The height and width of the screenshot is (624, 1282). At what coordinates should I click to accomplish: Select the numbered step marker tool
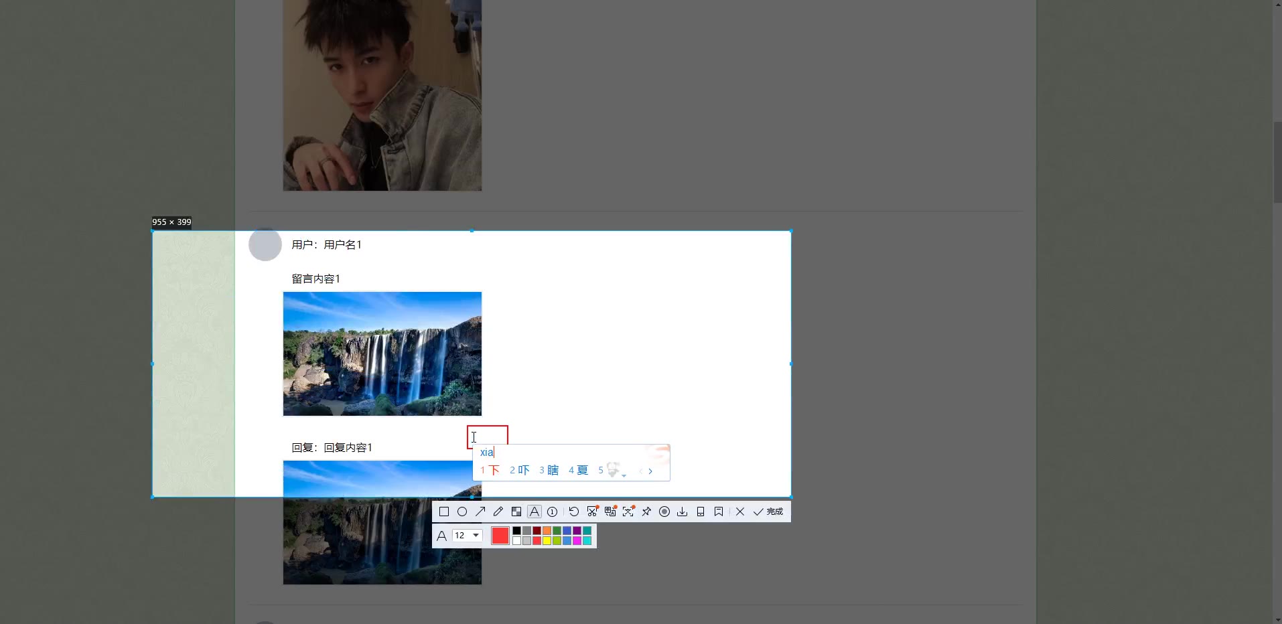553,512
